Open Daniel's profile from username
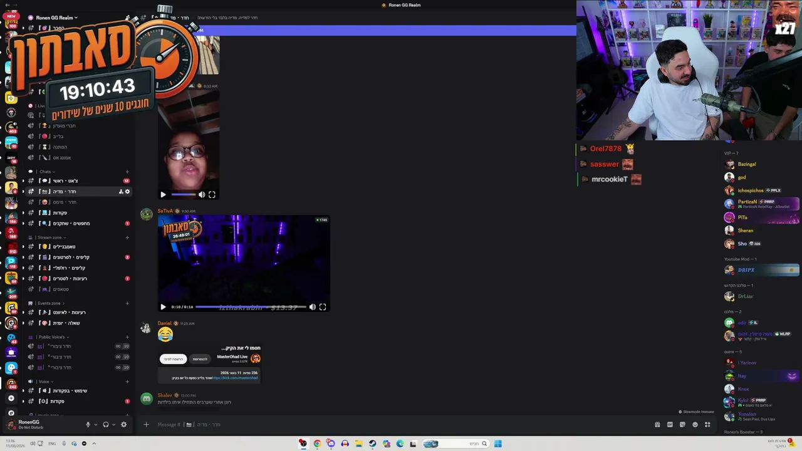Image resolution: width=802 pixels, height=451 pixels. tap(165, 323)
